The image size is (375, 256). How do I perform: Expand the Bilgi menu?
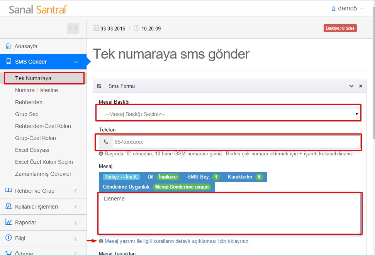click(43, 238)
